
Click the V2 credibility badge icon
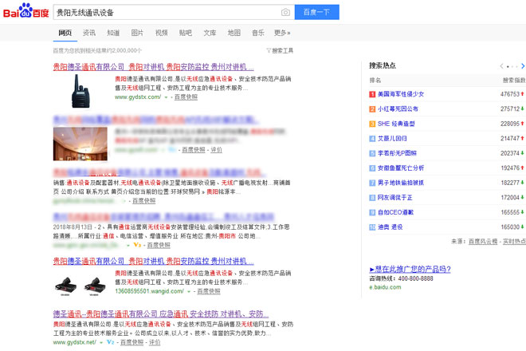pos(110,342)
